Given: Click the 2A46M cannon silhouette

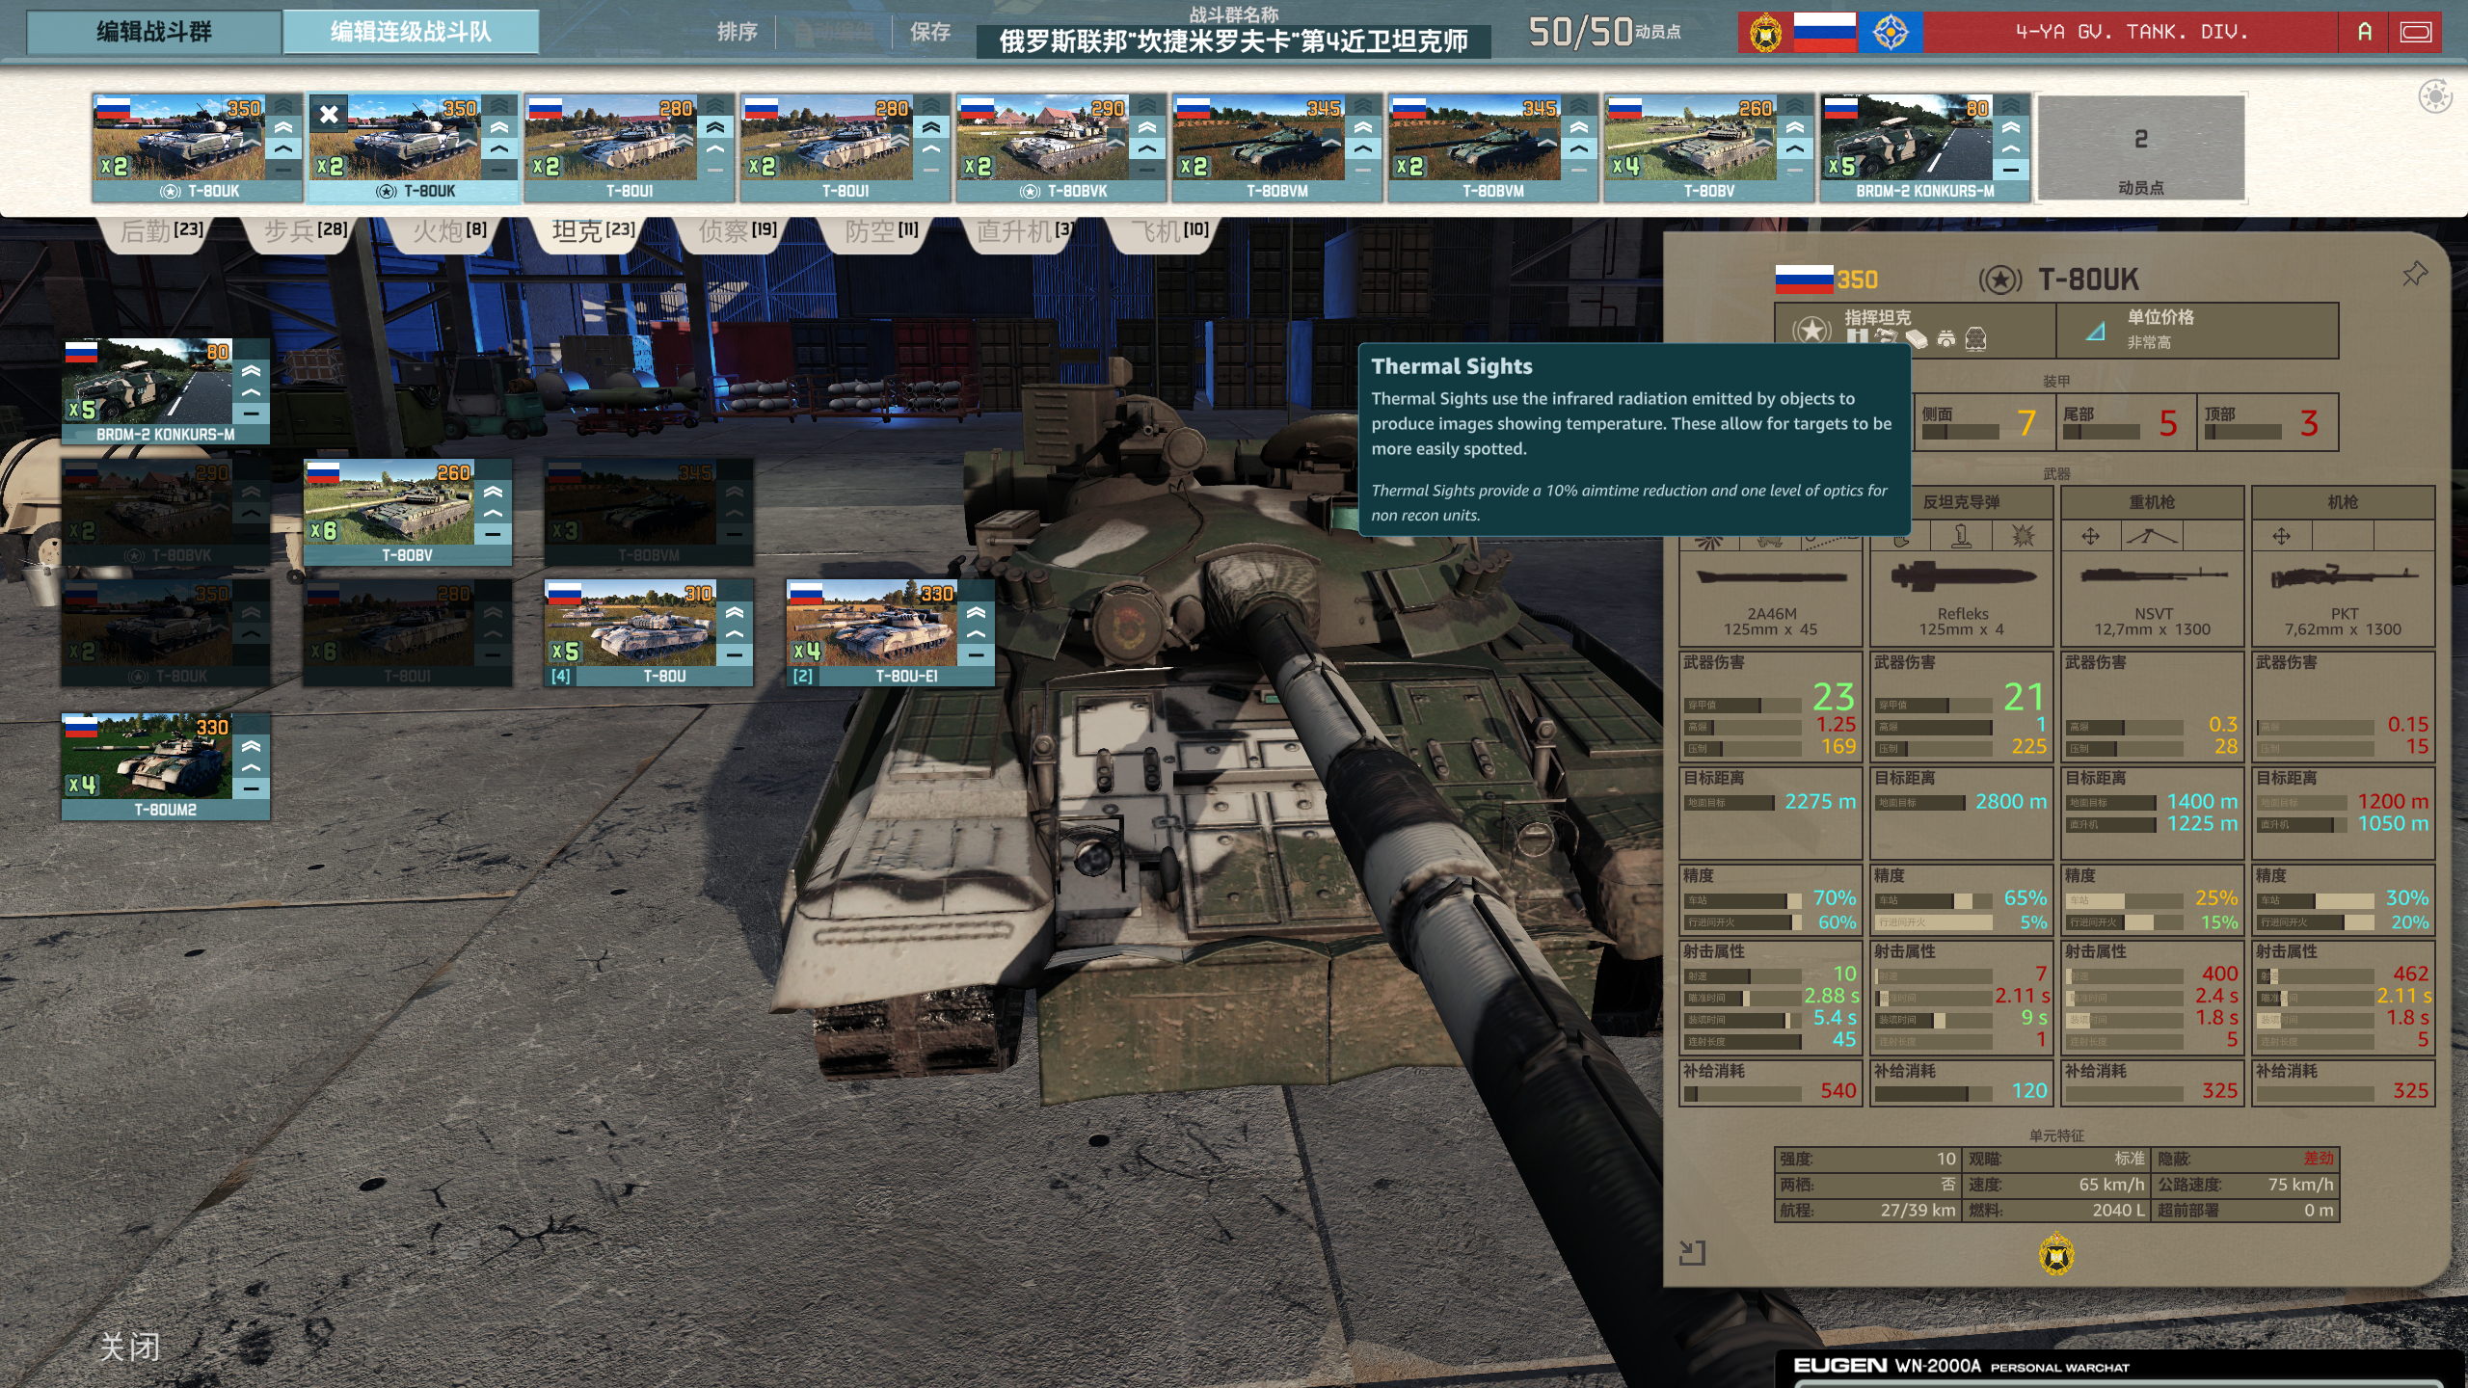Looking at the screenshot, I should (1771, 577).
